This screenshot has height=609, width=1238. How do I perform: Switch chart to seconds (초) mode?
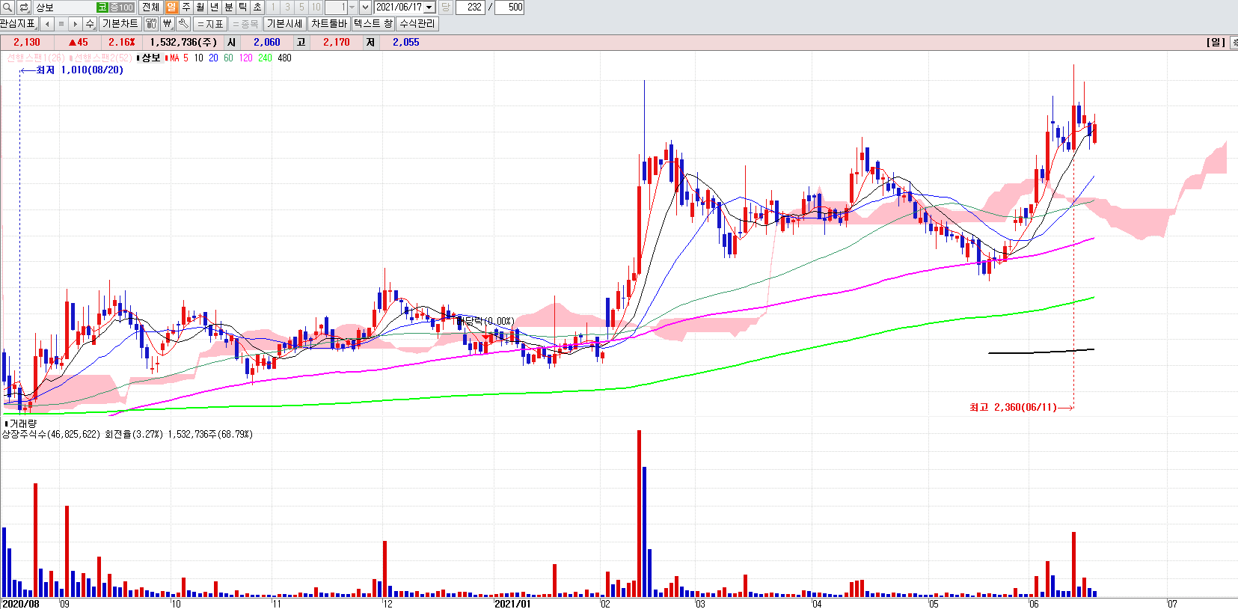tap(257, 7)
